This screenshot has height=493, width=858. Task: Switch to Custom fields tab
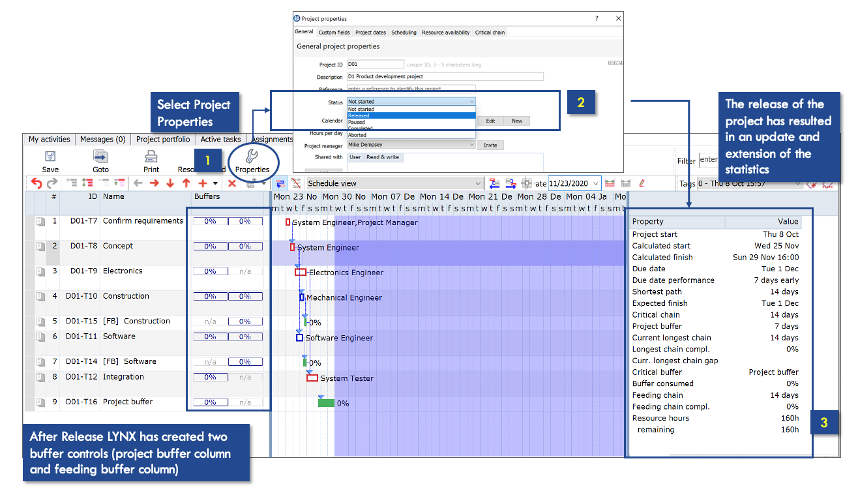point(334,32)
